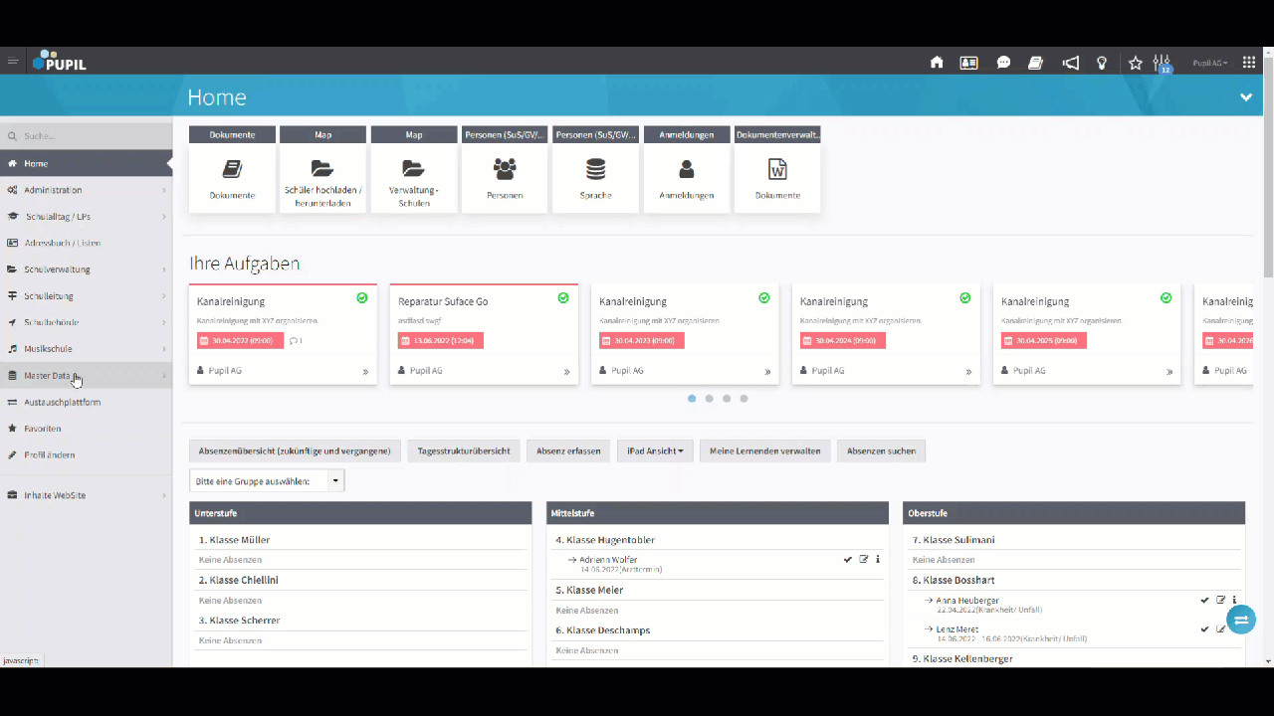Viewport: 1274px width, 716px height.
Task: Expand Schulbehörde in the sidebar
Action: point(87,322)
